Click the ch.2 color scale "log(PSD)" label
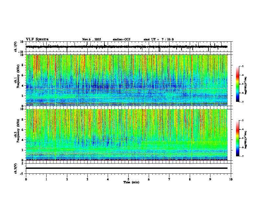 (246, 140)
